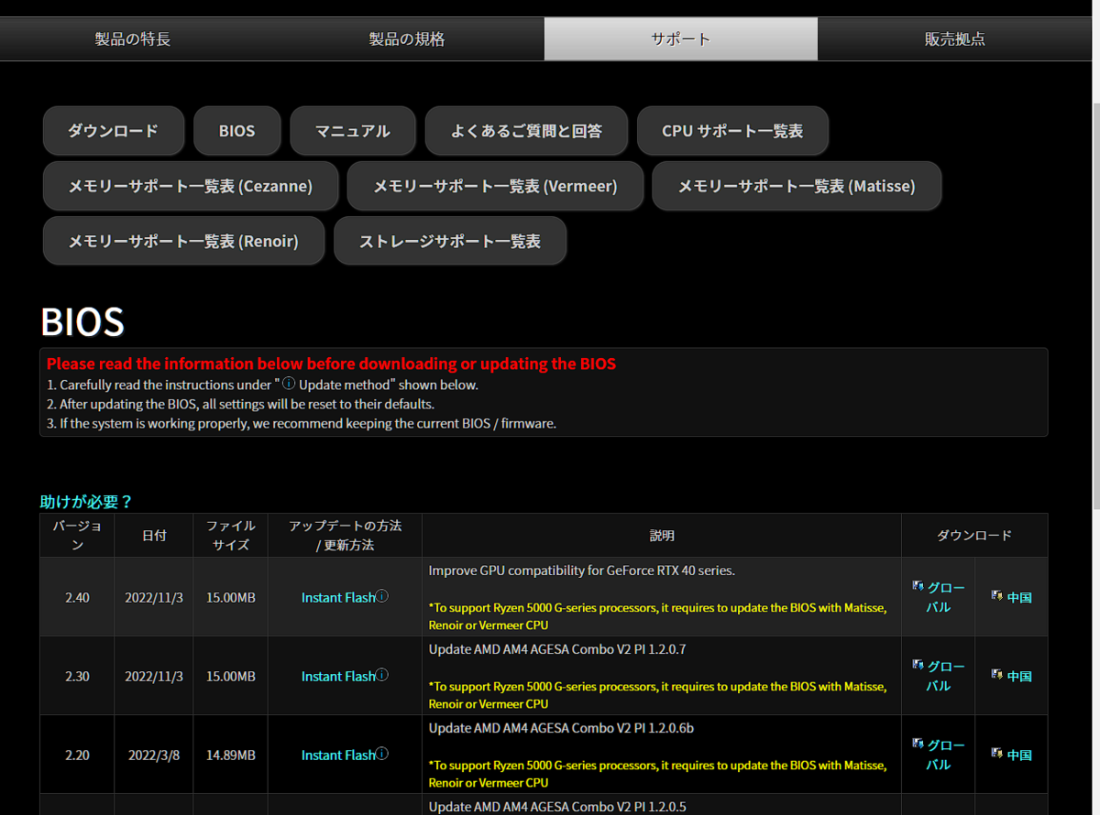Open the CPU サポート一覧表 page
1100x815 pixels.
click(732, 130)
